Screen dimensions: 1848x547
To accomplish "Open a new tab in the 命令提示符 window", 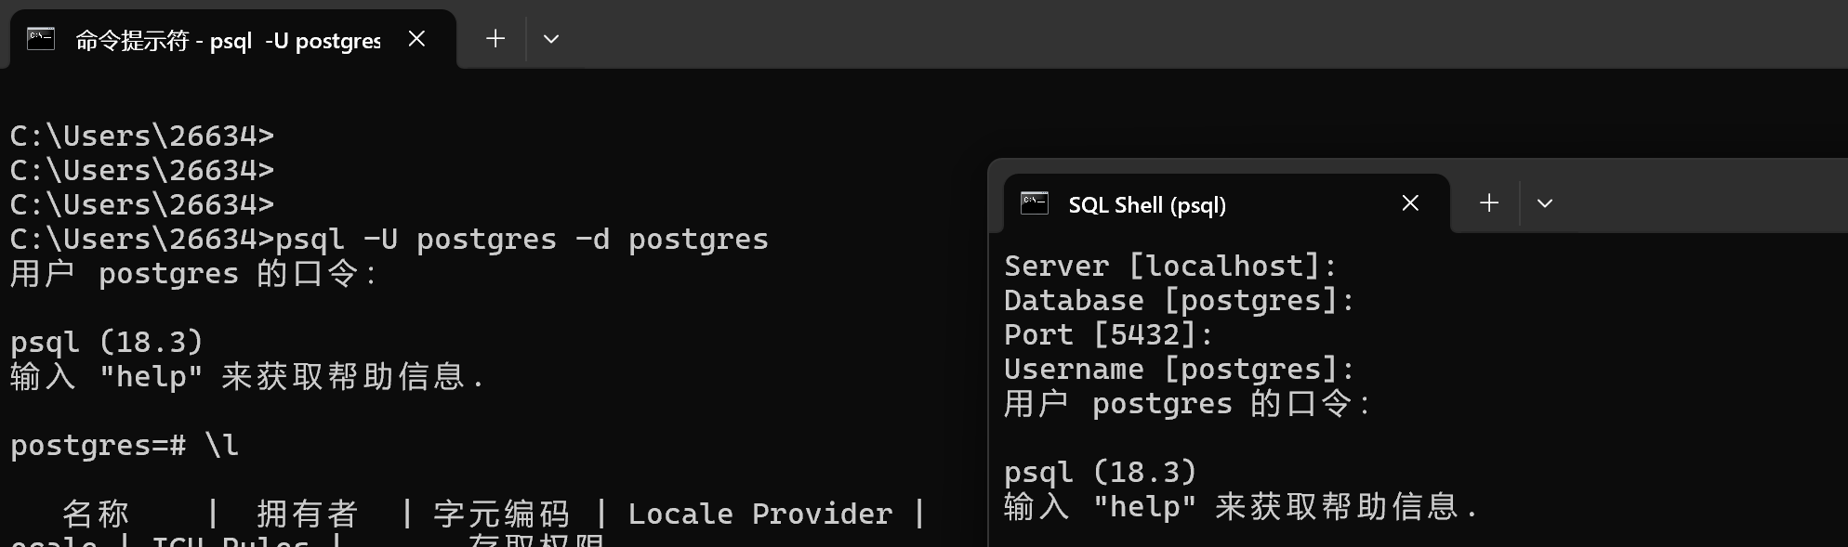I will tap(495, 39).
